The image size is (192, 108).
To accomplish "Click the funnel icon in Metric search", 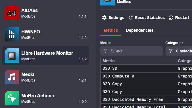I will pyautogui.click(x=106, y=51).
